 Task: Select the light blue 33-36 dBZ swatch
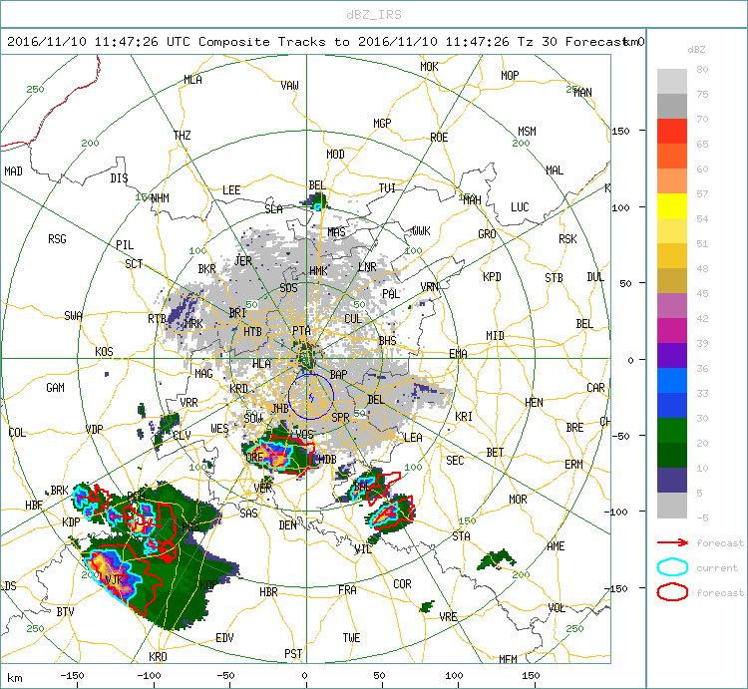pos(672,380)
